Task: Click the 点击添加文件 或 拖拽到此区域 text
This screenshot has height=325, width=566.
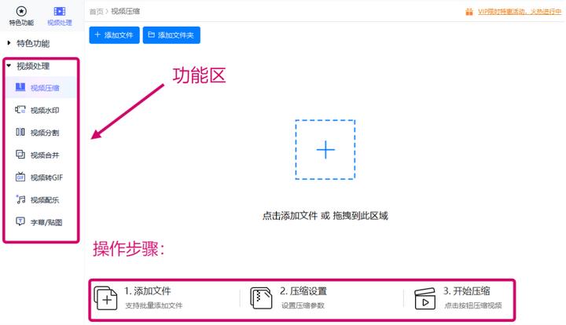Action: click(x=325, y=216)
